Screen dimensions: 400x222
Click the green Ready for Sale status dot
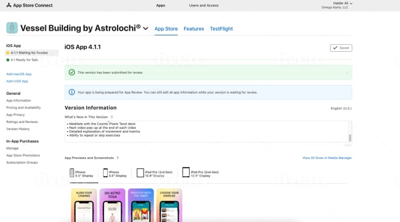(8, 60)
